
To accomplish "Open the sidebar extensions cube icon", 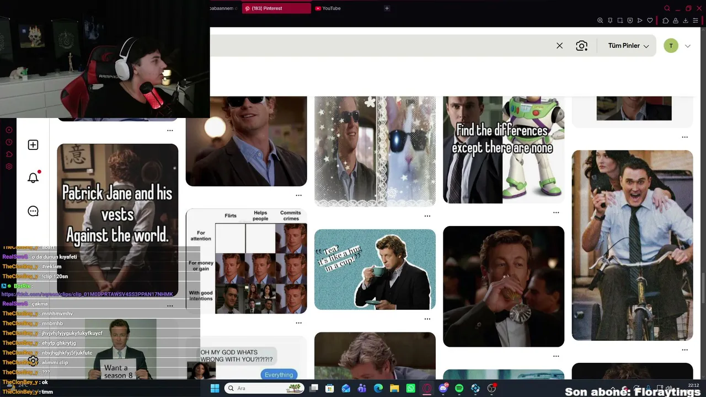I will [x=9, y=154].
